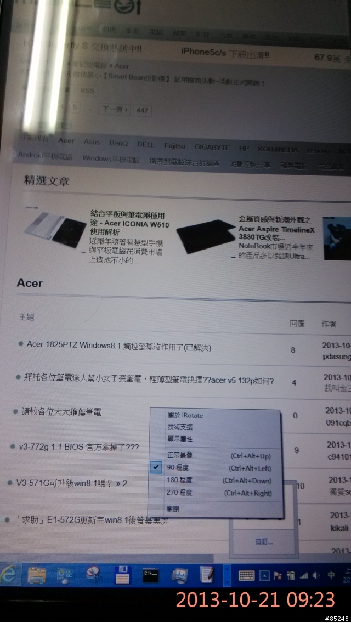Click the 中 input method indicator

click(331, 575)
